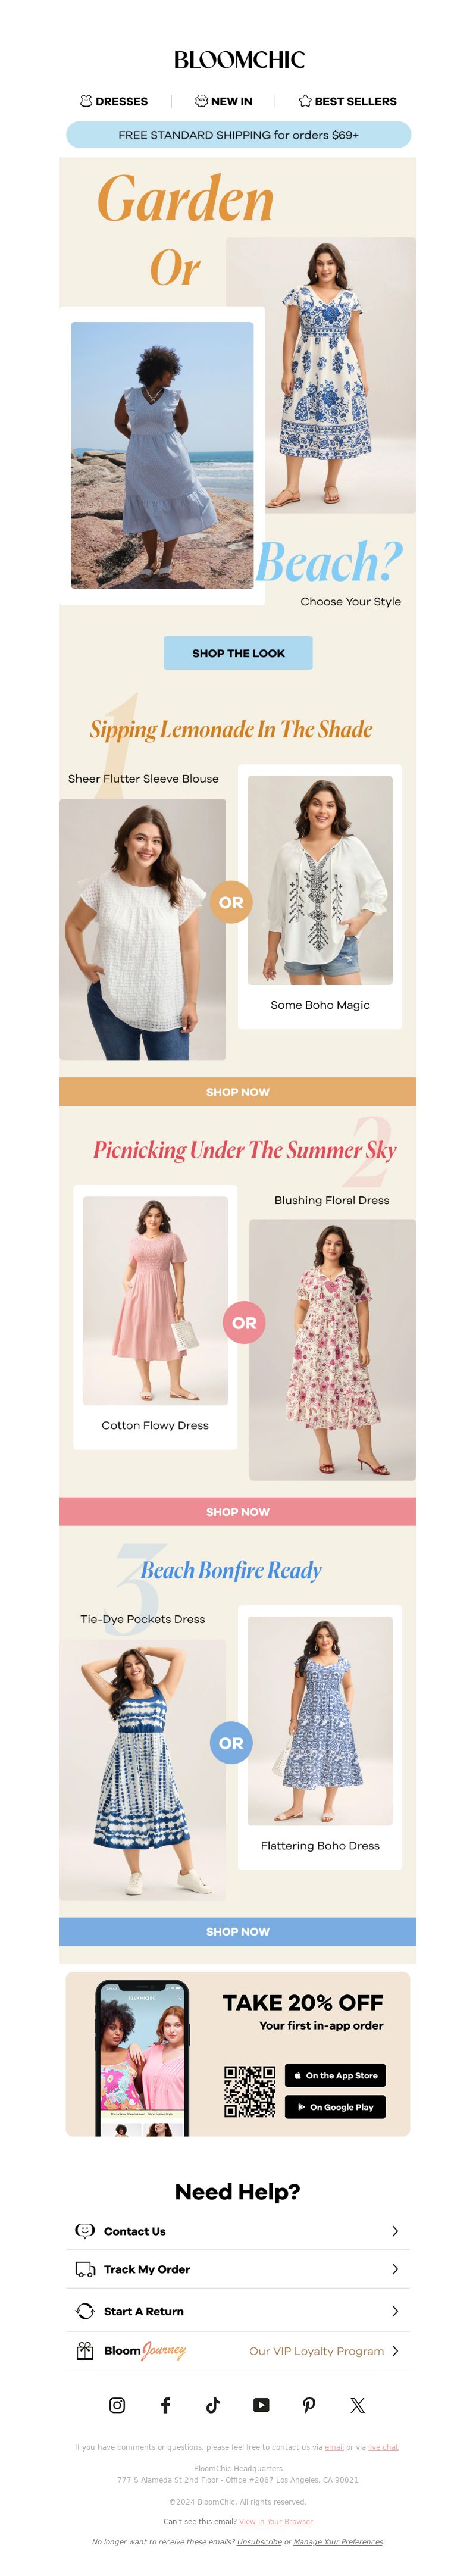Click the free standard shipping banner

[x=238, y=134]
